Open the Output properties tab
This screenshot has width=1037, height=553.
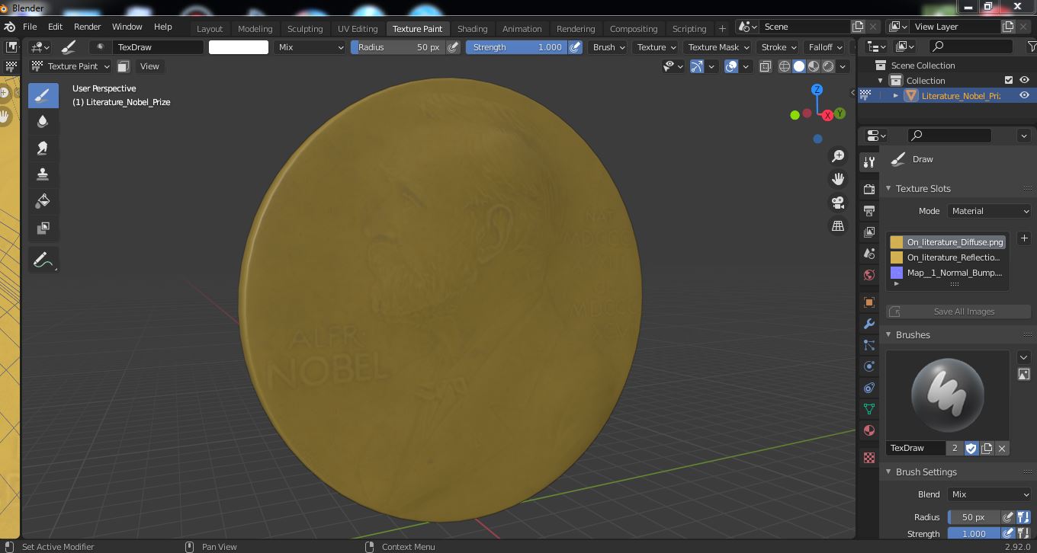(x=868, y=210)
